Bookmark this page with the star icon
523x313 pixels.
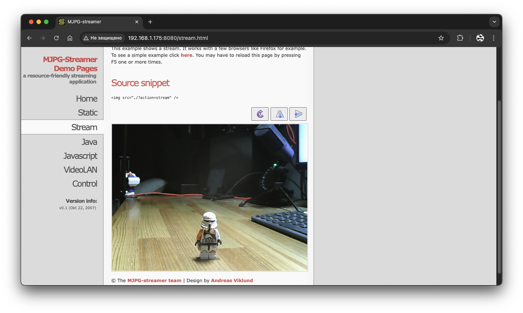(441, 38)
